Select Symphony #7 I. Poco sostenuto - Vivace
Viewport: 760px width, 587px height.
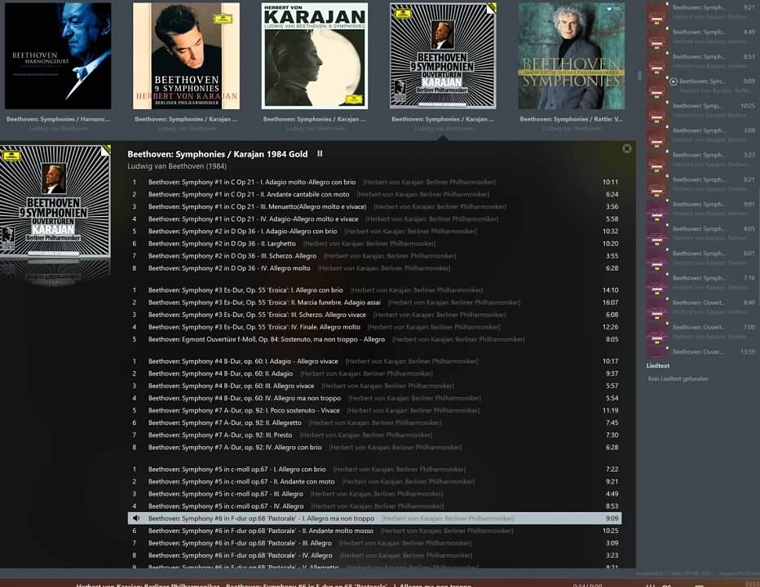click(x=374, y=411)
